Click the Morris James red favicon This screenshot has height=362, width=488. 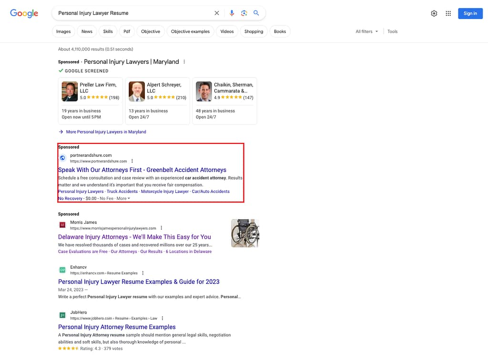(62, 225)
